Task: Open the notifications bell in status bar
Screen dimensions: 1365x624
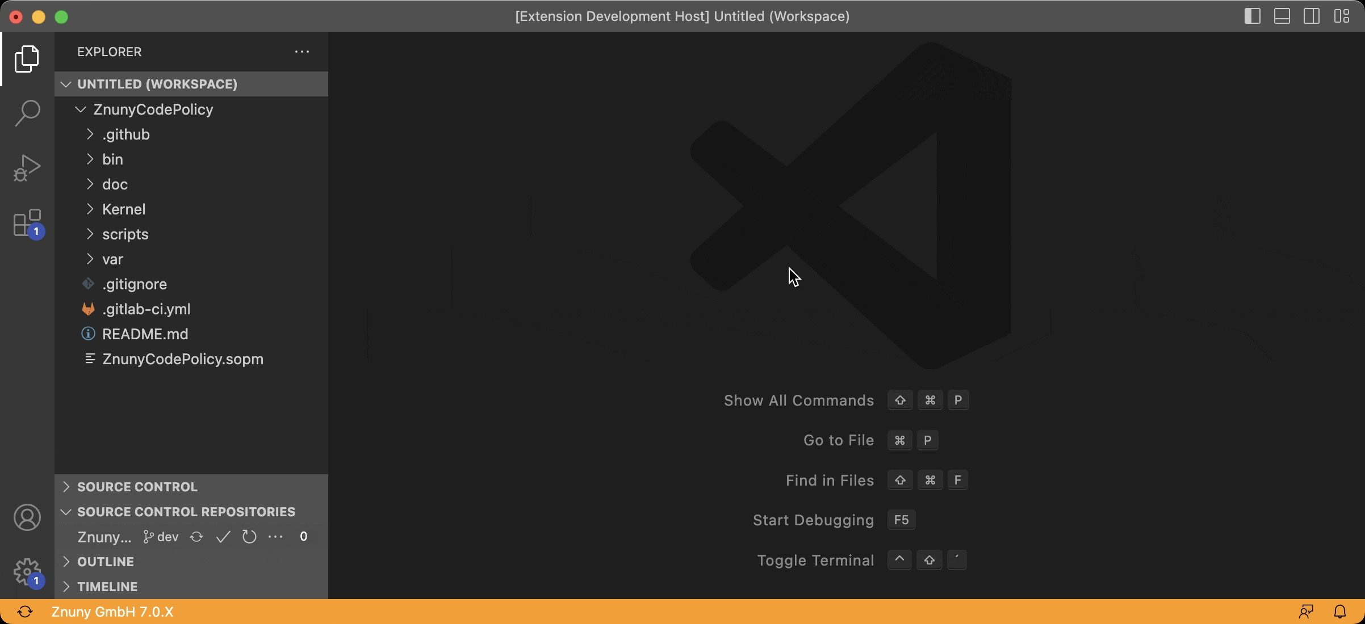Action: coord(1340,612)
